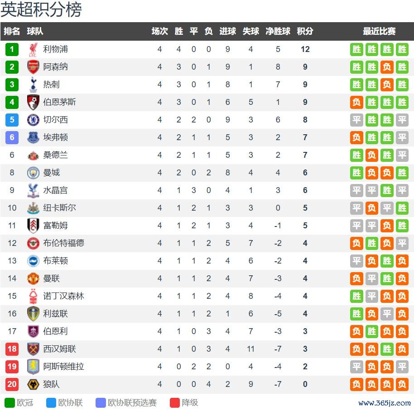
Task: Click Liverpool's rank 1 green badge
Action: (x=12, y=49)
